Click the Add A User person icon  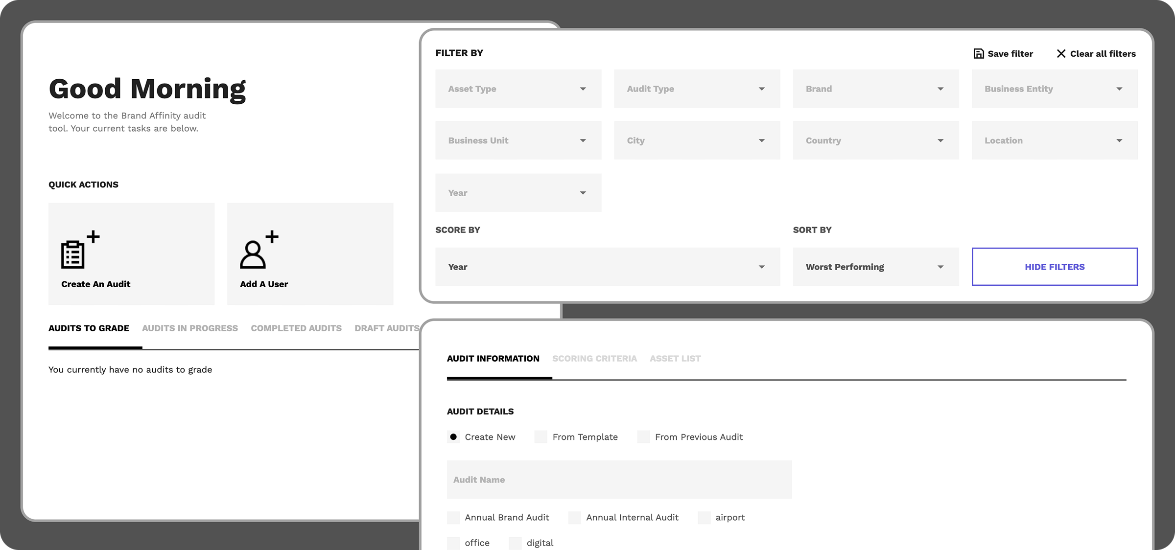(253, 254)
